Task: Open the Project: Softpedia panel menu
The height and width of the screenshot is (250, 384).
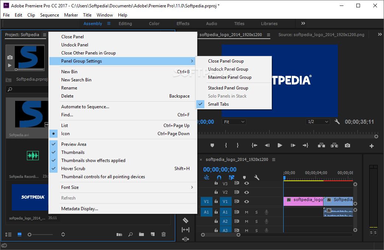Action: coord(45,35)
